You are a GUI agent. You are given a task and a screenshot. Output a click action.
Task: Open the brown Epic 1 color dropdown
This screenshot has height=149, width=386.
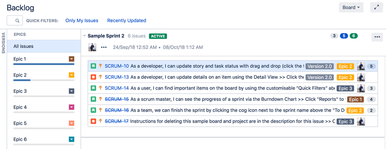pyautogui.click(x=71, y=59)
